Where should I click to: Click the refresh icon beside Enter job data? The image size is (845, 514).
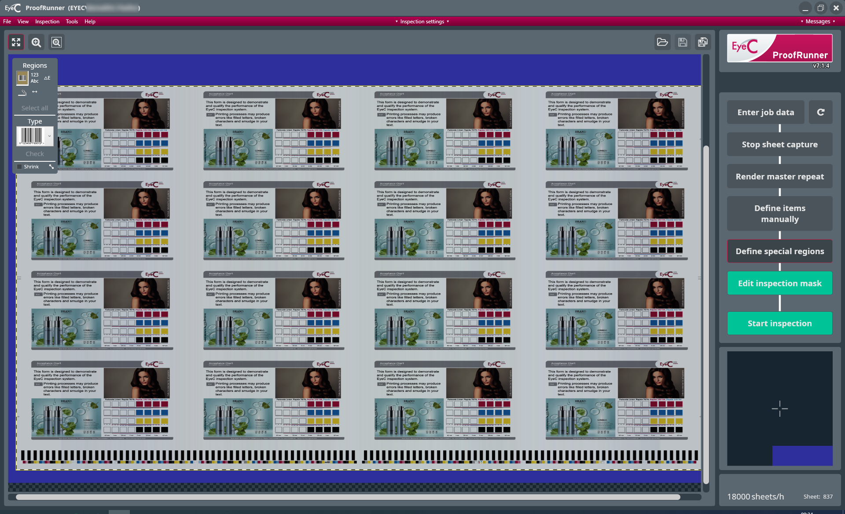821,112
